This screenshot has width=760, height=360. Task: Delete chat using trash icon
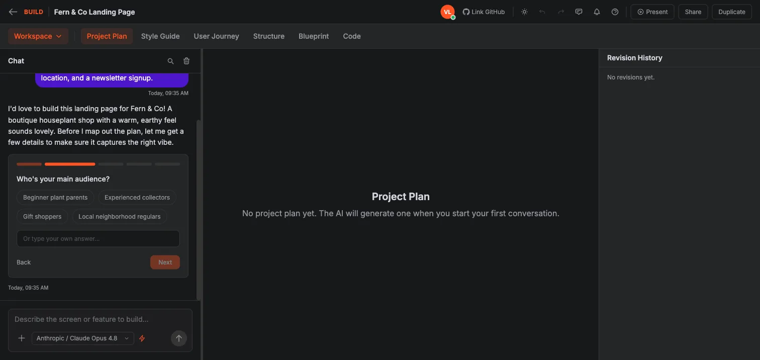(186, 61)
